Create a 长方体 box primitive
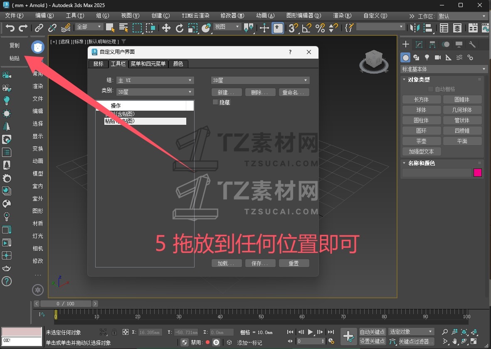491x349 pixels. (422, 99)
